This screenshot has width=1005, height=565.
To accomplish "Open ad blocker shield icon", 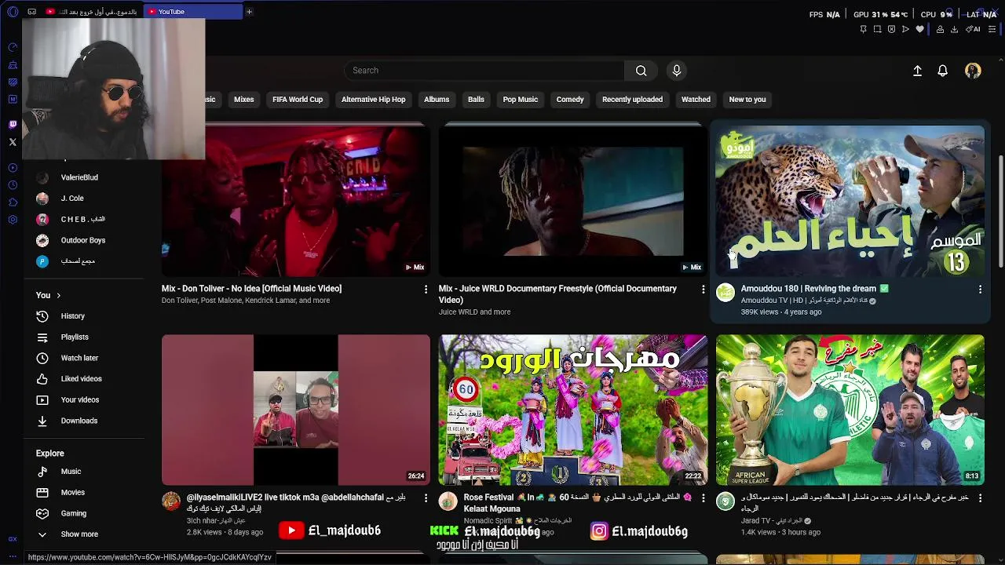I will coord(891,29).
